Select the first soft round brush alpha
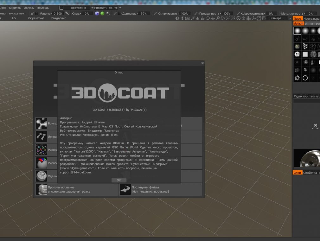The image size is (320, 241). (x=298, y=31)
